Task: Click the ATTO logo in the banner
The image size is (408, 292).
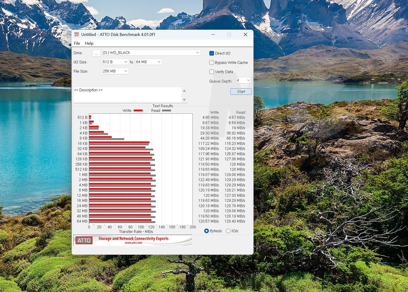Action: (x=84, y=240)
